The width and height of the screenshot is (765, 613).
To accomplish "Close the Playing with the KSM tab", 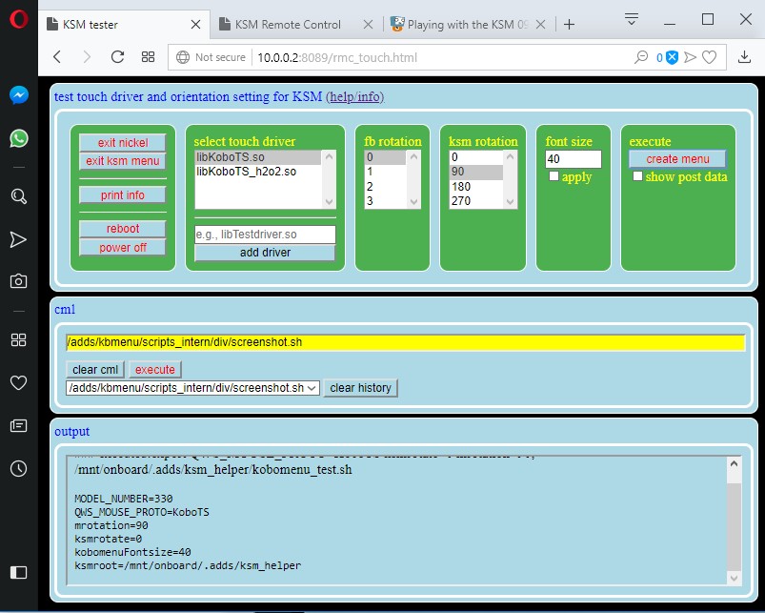I will pos(540,25).
